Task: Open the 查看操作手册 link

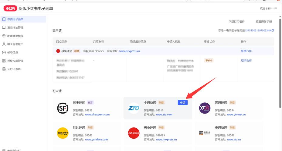Action: [264, 22]
